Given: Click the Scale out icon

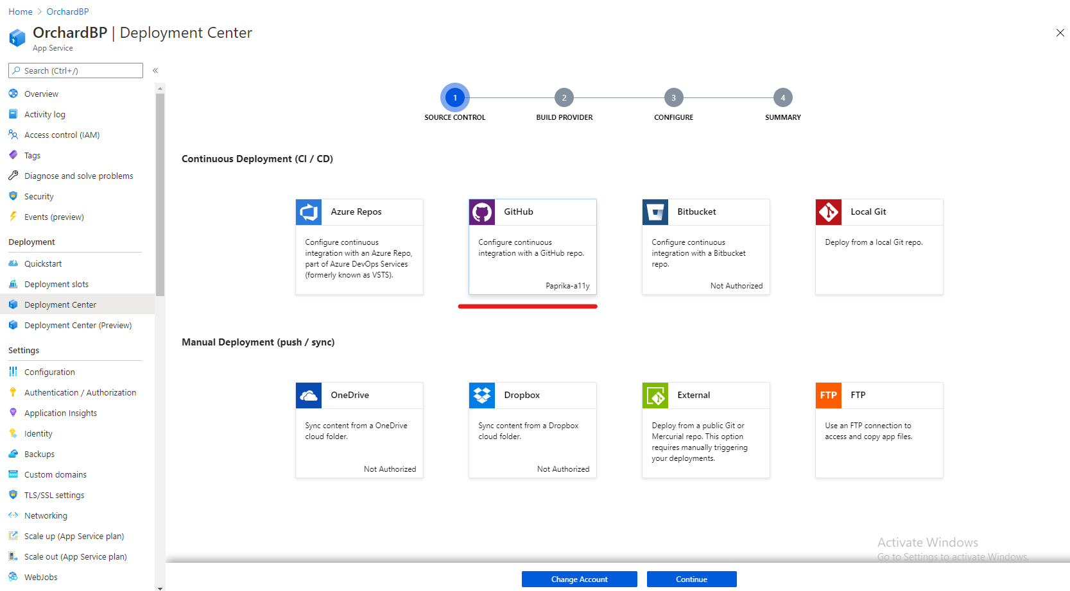Looking at the screenshot, I should click(13, 556).
